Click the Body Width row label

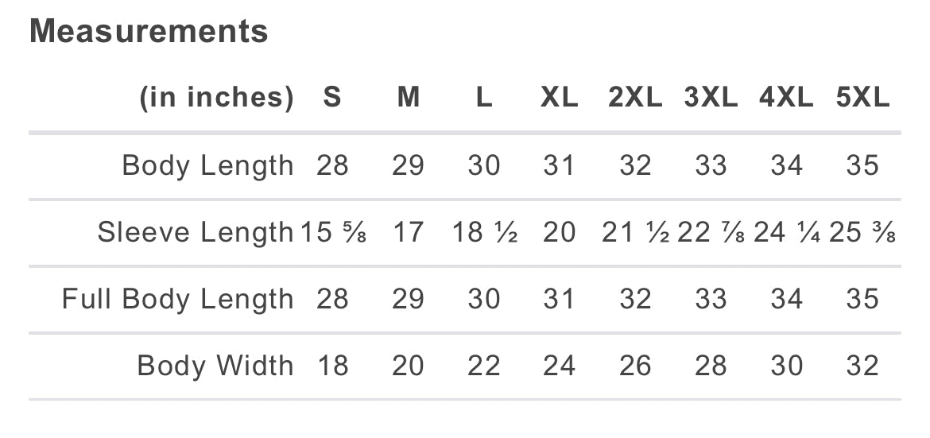pos(215,366)
